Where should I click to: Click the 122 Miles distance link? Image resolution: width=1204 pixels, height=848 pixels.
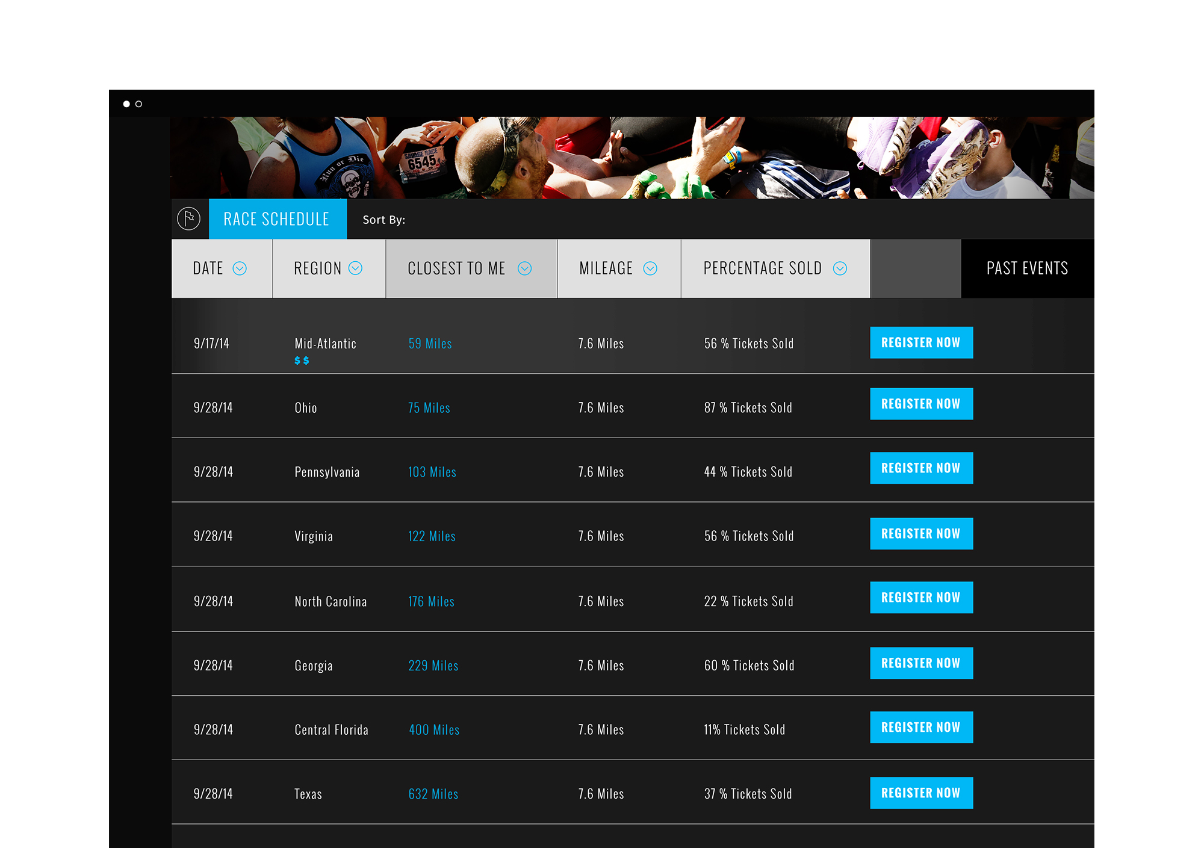(432, 536)
